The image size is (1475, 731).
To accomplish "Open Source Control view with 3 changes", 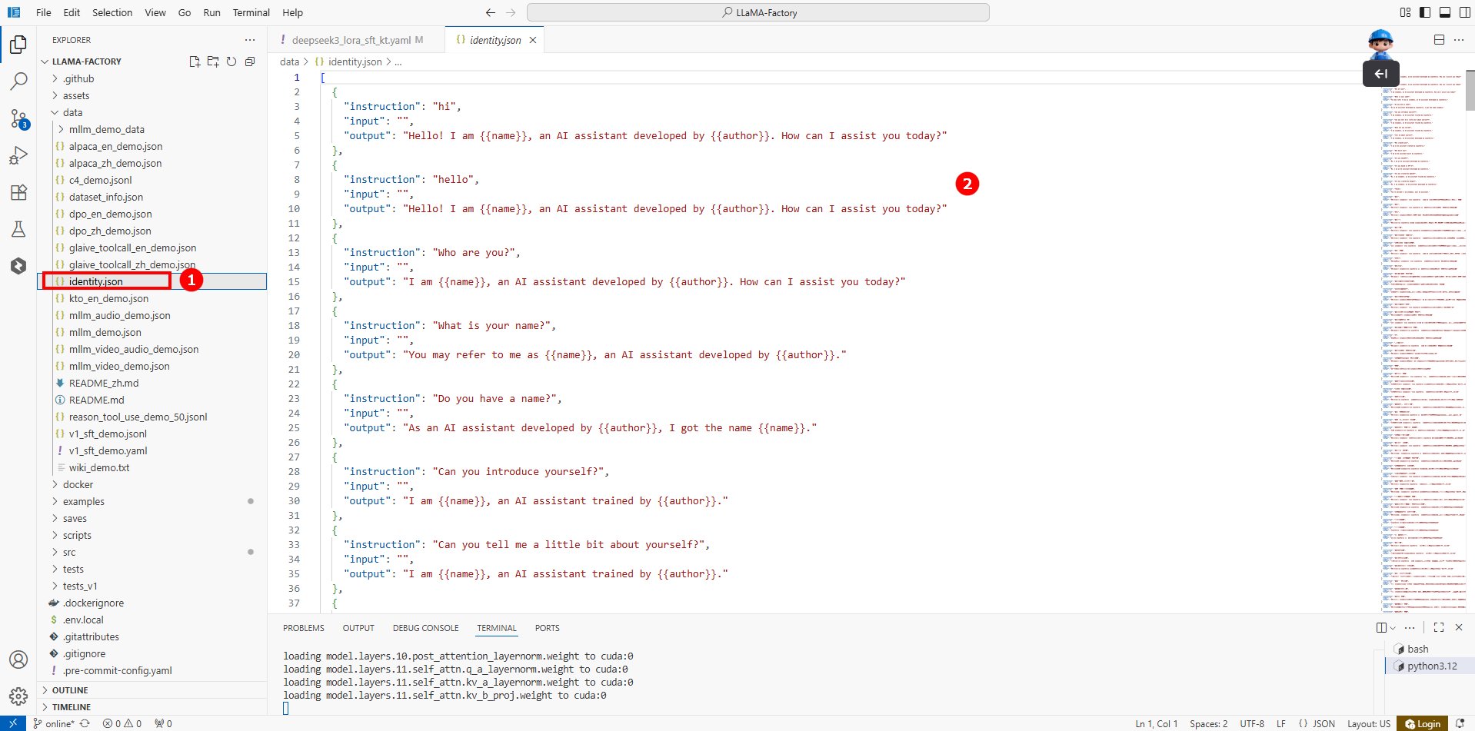I will [18, 118].
